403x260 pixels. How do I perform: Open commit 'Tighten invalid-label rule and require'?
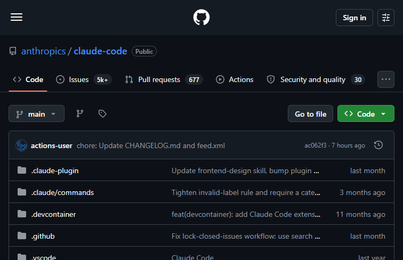(246, 192)
